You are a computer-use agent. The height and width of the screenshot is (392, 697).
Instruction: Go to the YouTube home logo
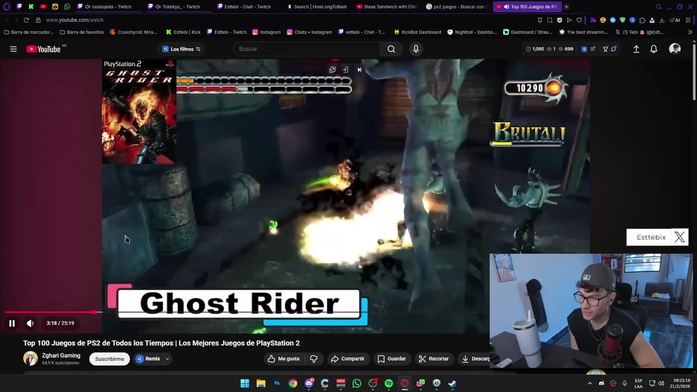[x=44, y=49]
